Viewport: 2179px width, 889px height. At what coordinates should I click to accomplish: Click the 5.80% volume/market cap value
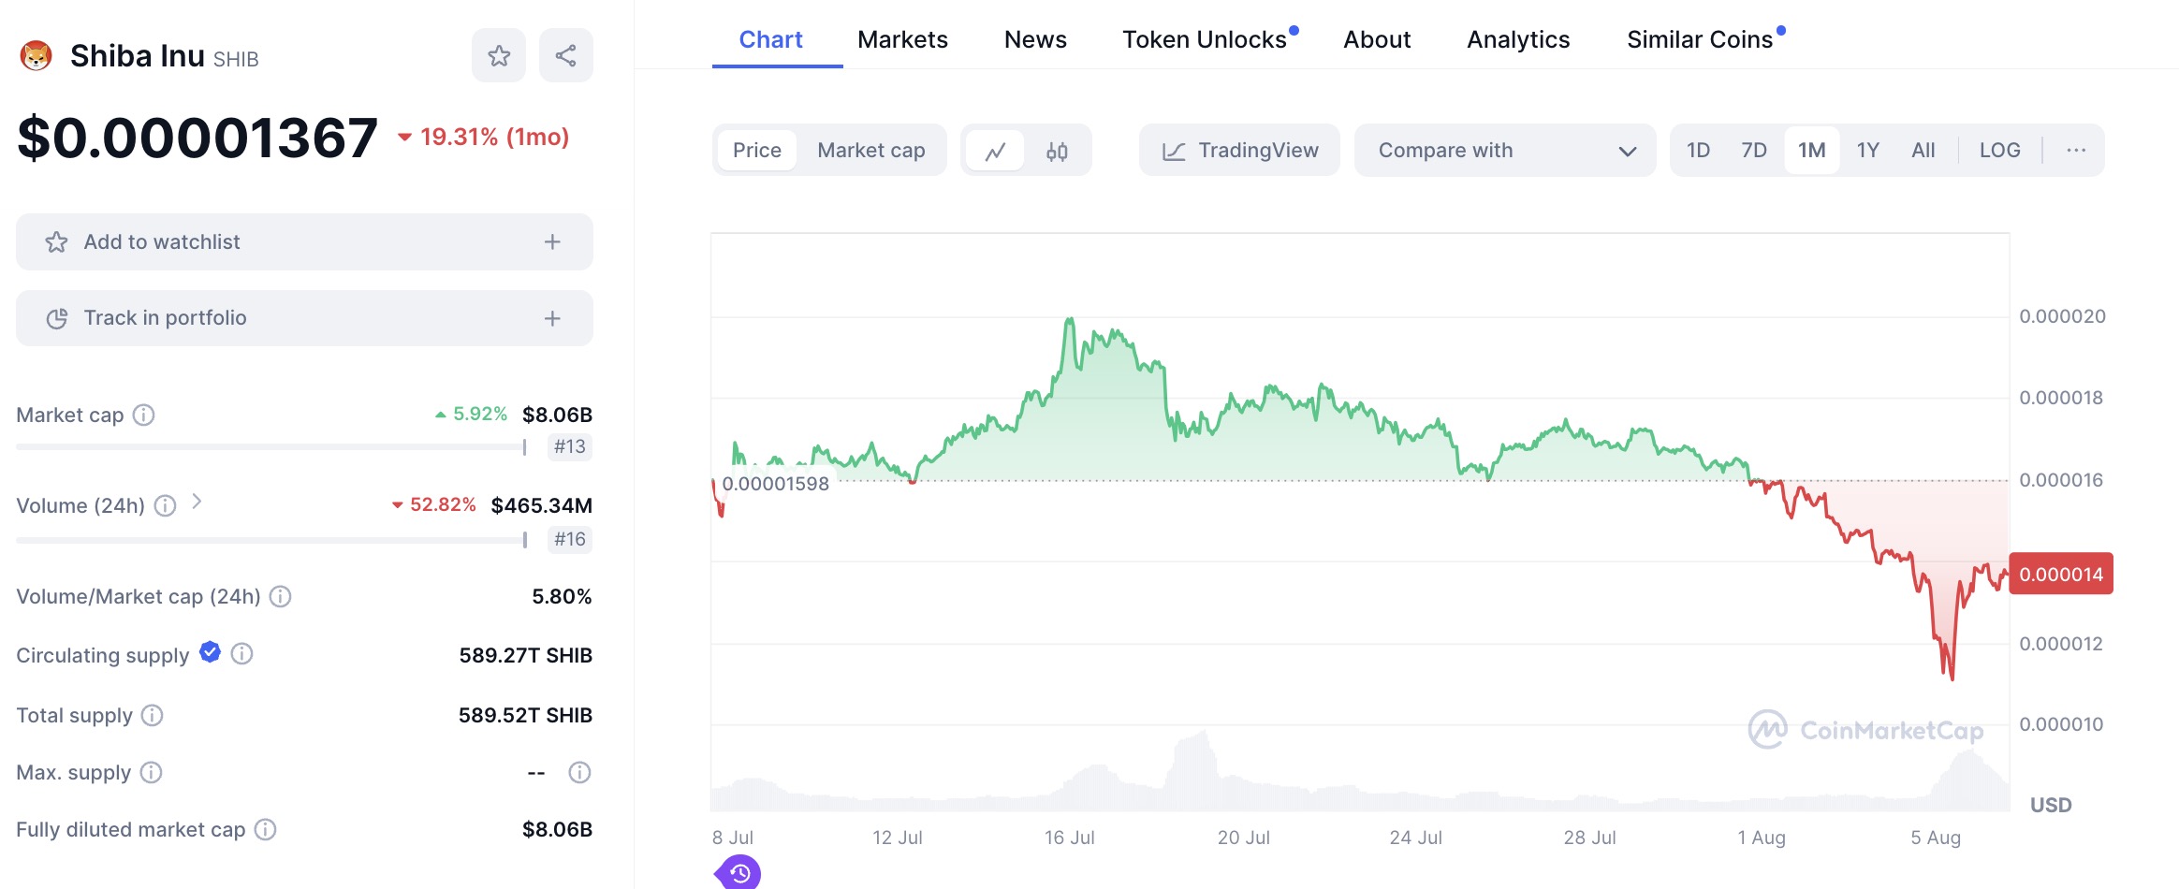coord(562,597)
